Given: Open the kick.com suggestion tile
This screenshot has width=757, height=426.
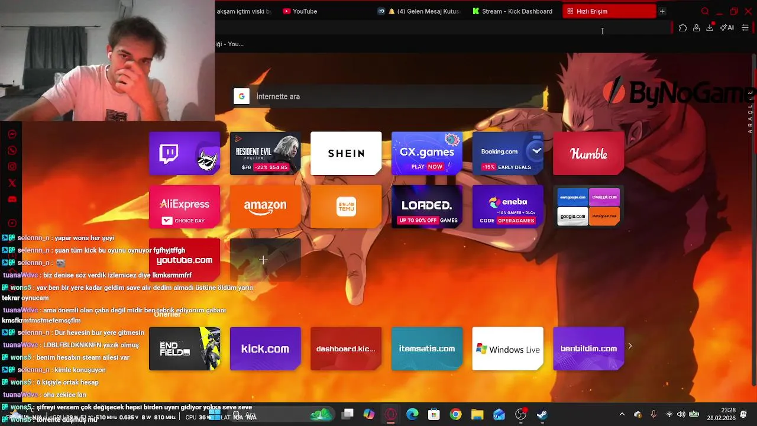Looking at the screenshot, I should point(265,348).
